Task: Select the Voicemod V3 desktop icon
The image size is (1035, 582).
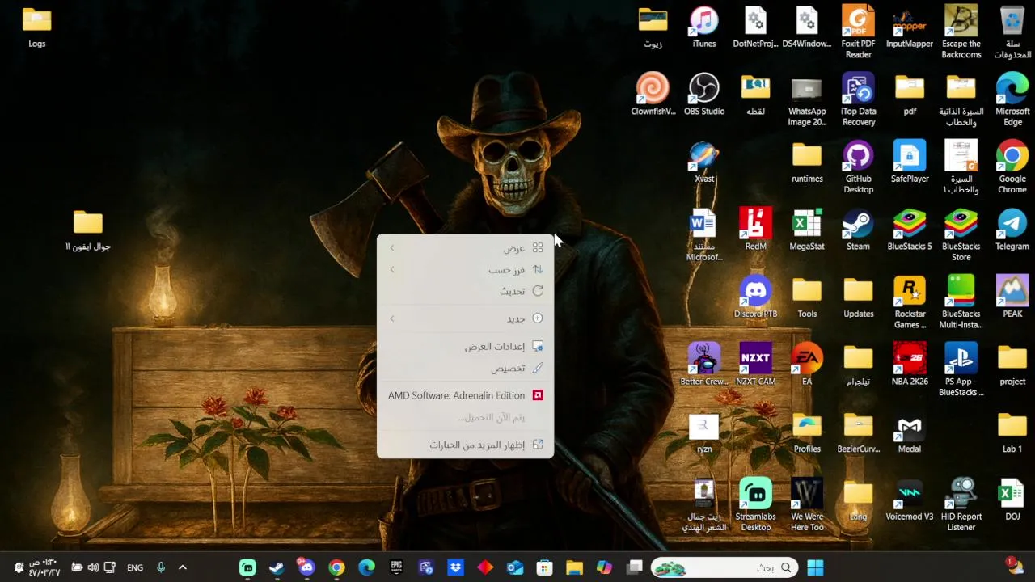Action: 910,500
